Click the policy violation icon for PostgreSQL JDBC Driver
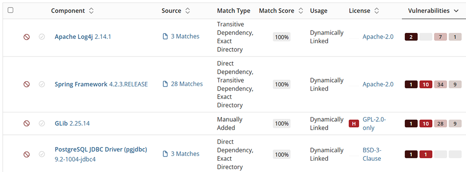 pyautogui.click(x=26, y=154)
